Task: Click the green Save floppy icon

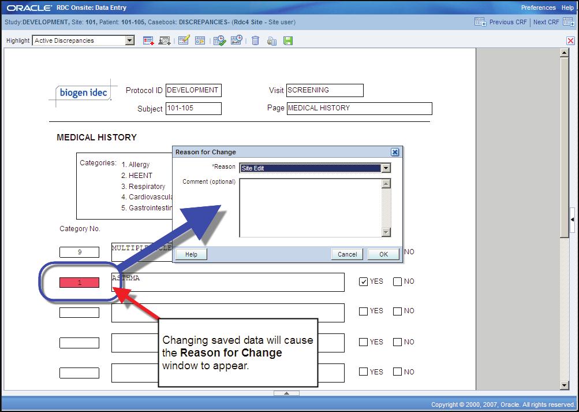Action: (288, 40)
